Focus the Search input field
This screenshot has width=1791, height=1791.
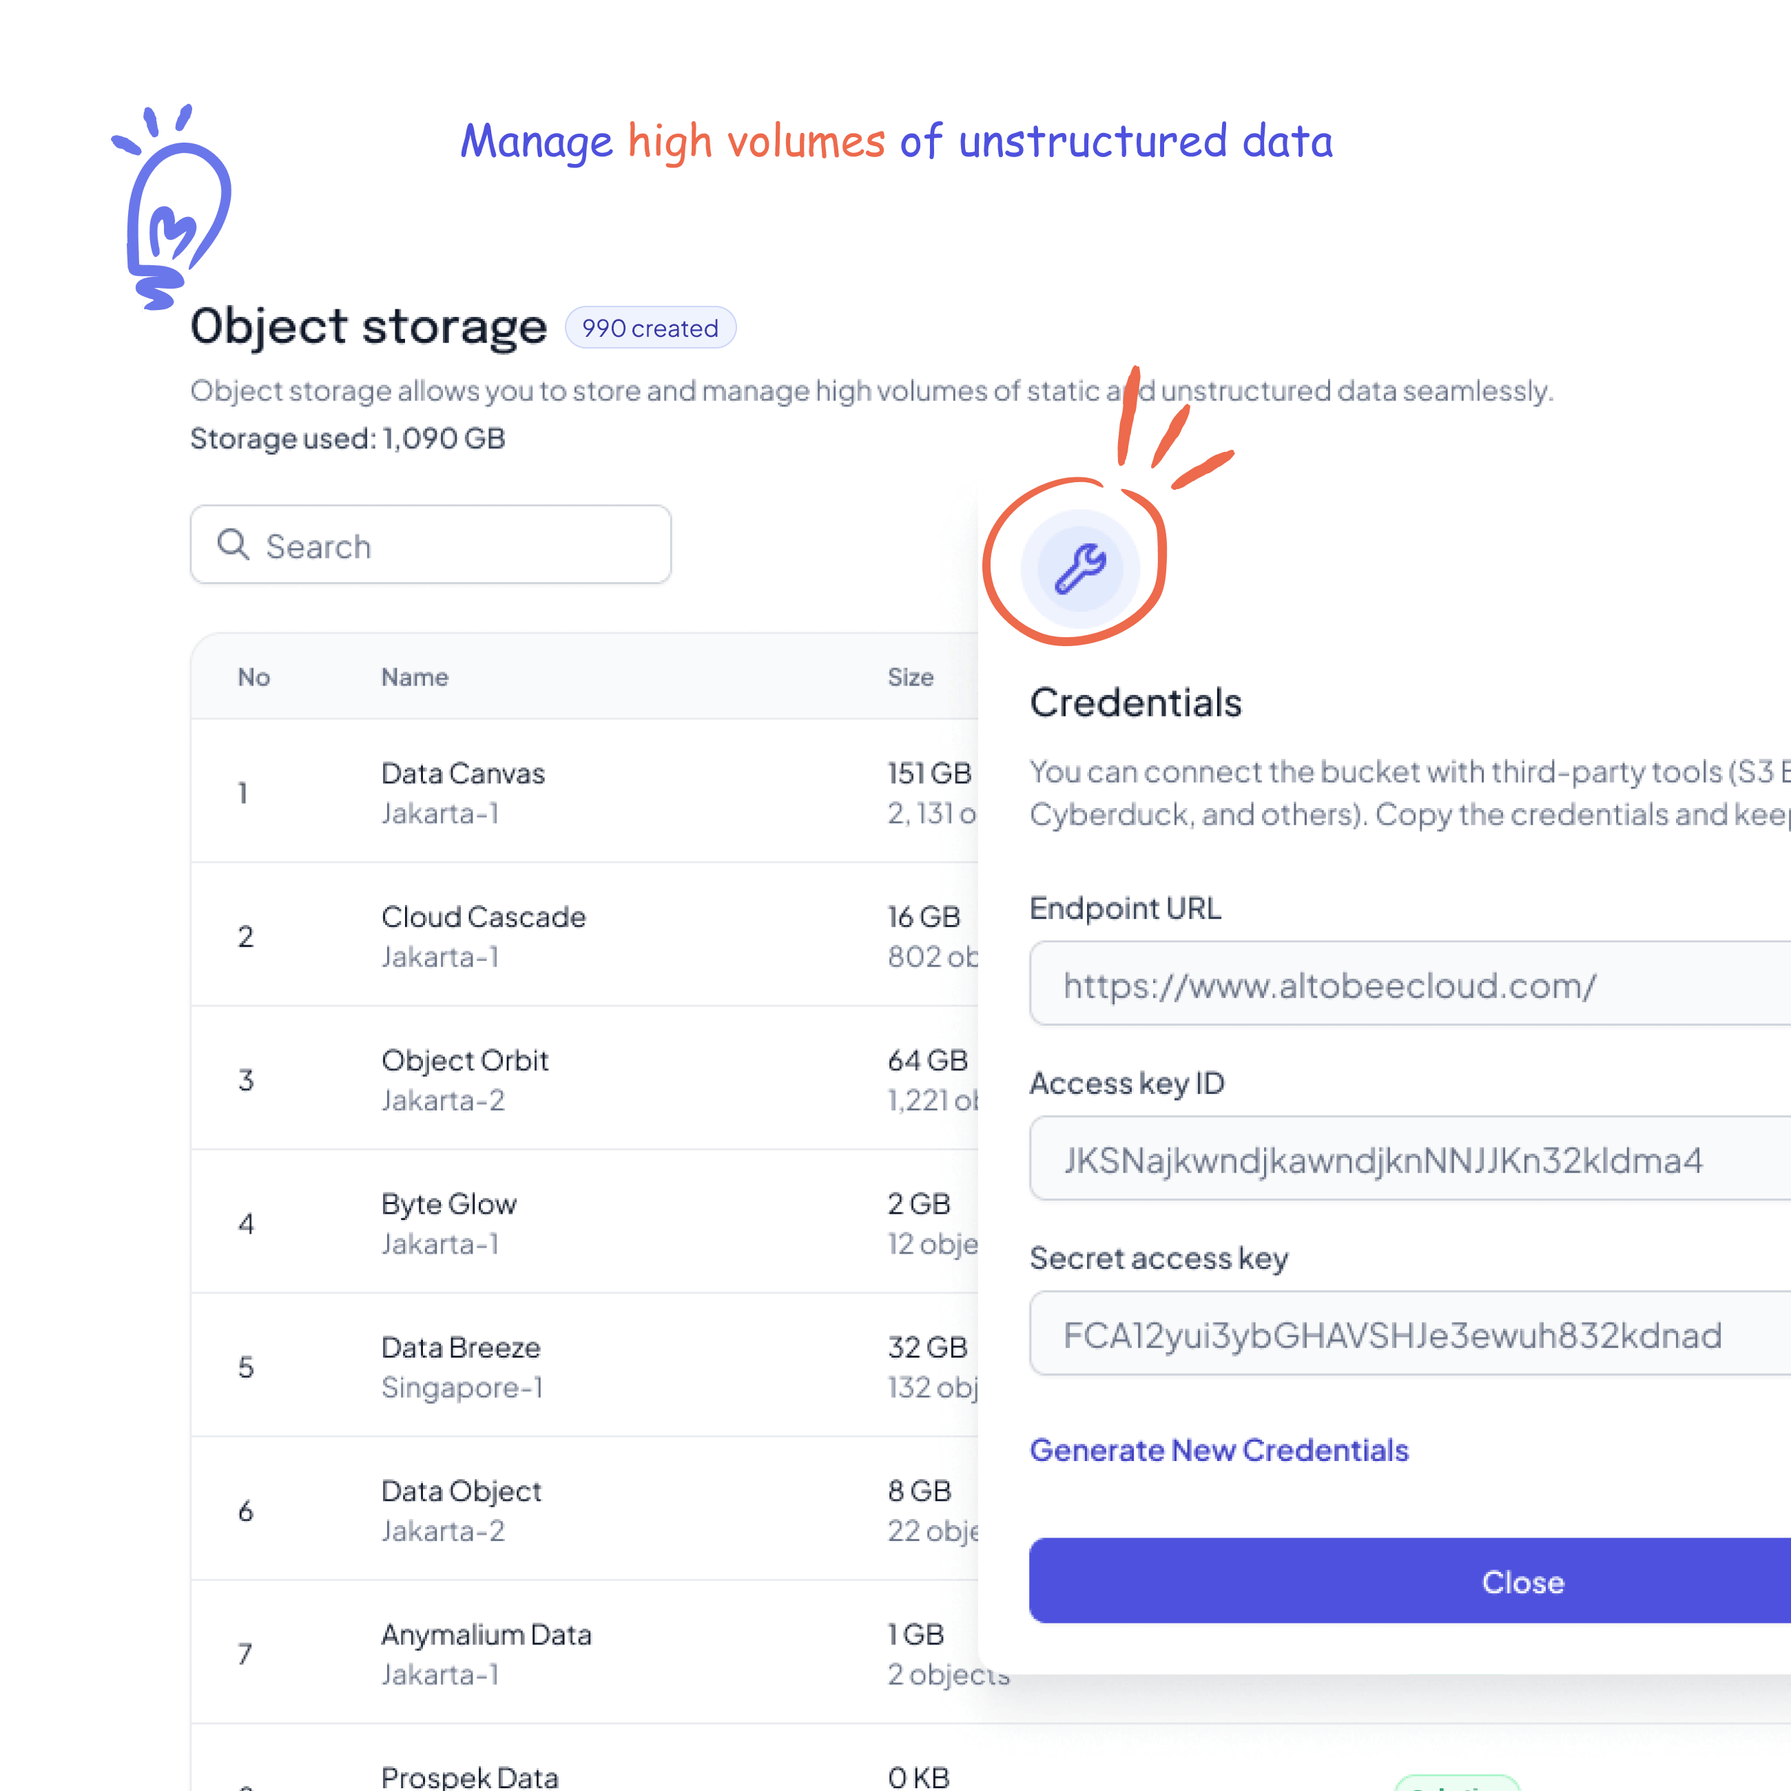tap(430, 544)
